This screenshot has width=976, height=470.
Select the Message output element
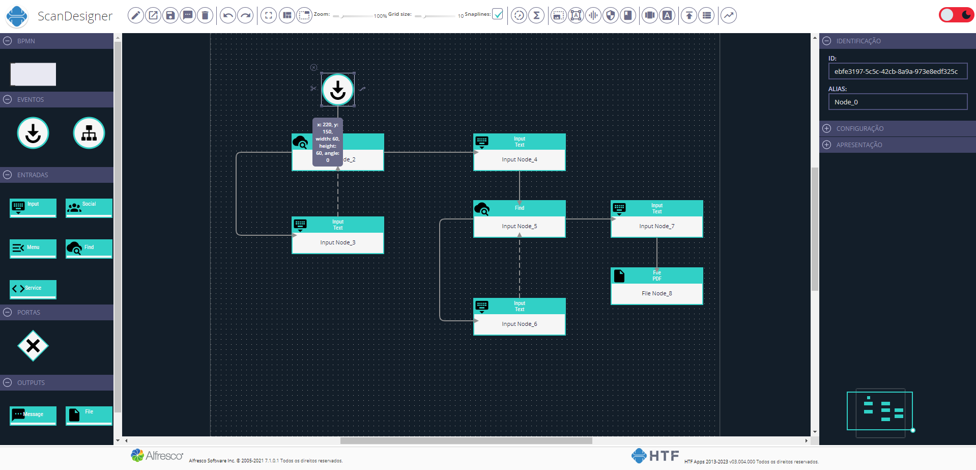pyautogui.click(x=33, y=415)
